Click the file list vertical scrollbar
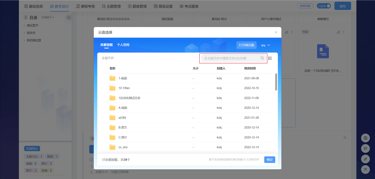Viewport: 375px width, 179px height. [276, 82]
